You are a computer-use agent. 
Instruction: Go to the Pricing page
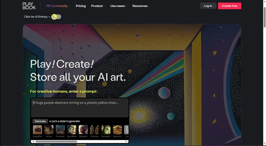point(81,6)
